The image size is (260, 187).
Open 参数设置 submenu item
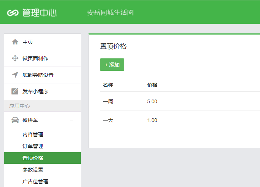click(33, 170)
